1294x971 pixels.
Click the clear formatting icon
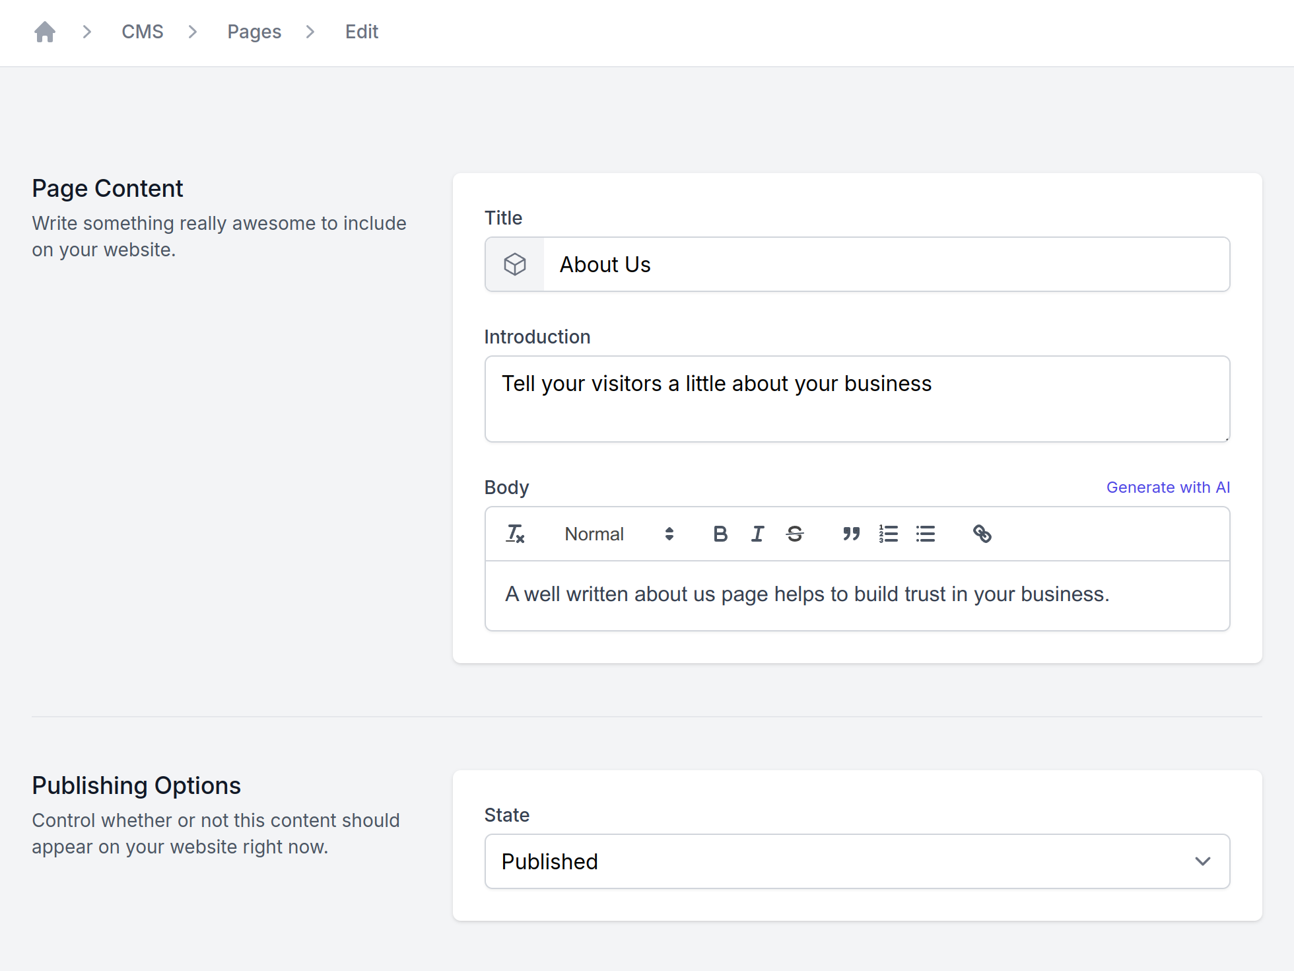(x=515, y=534)
